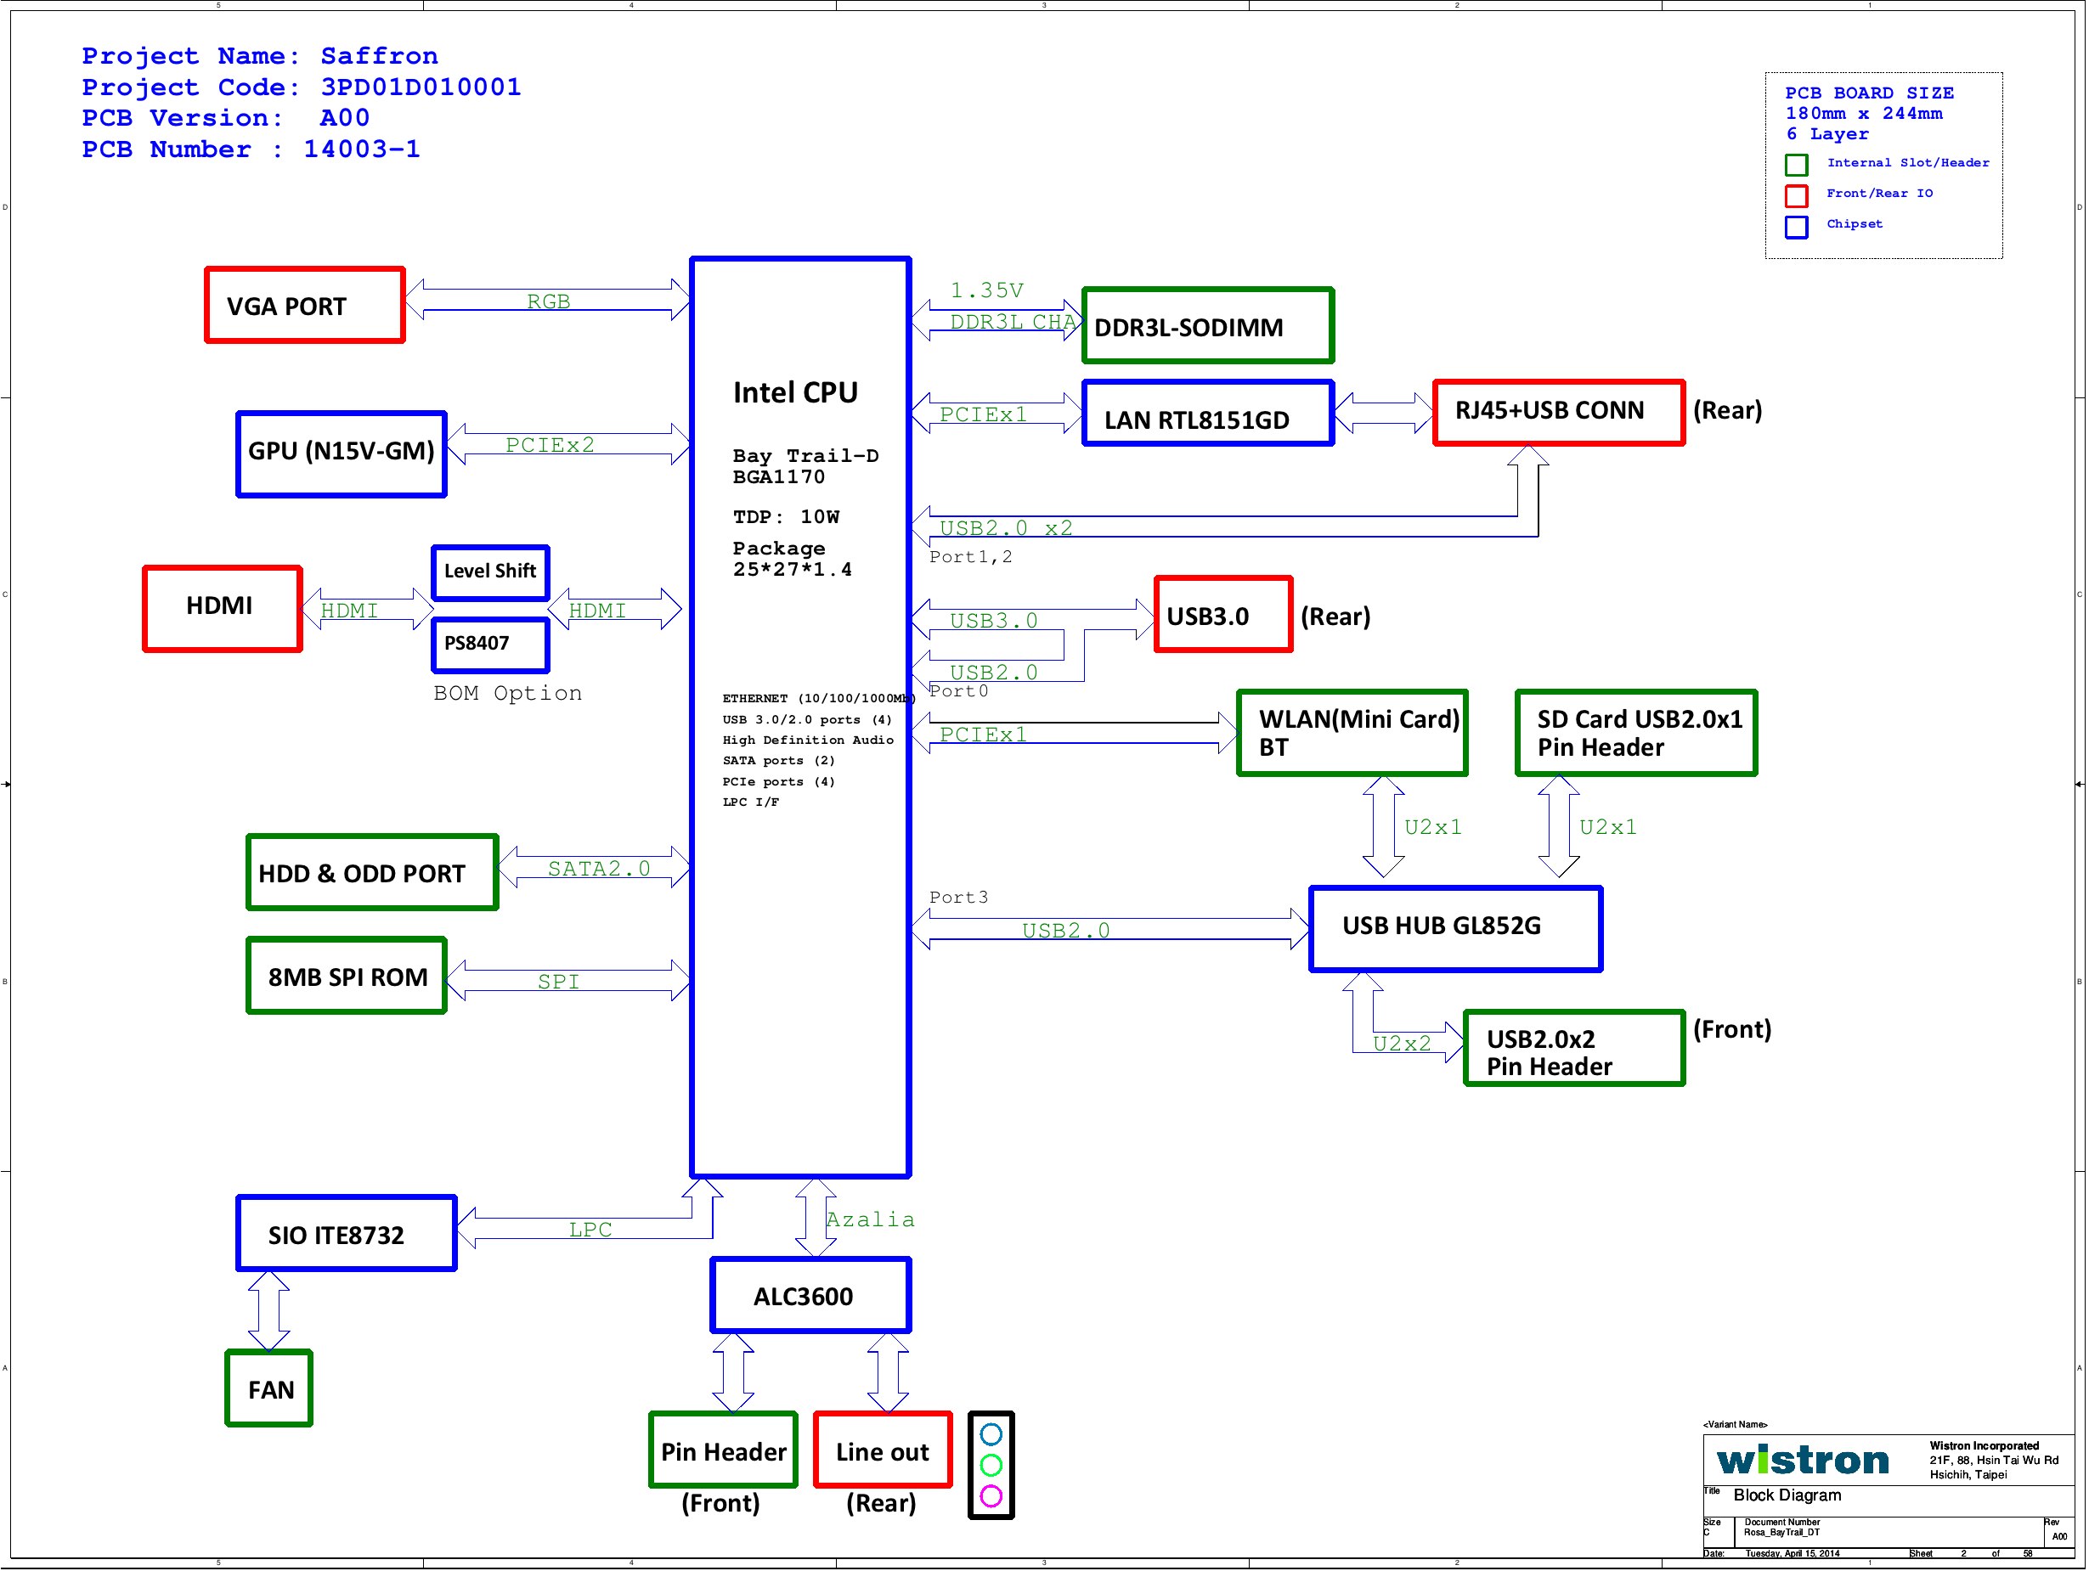Click the USB2.0x2 Pin Header block
Viewport: 2089px width, 1571px height.
coord(1574,1048)
